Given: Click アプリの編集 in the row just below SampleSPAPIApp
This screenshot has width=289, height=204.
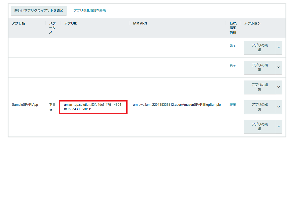Looking at the screenshot, I should coord(260,127).
